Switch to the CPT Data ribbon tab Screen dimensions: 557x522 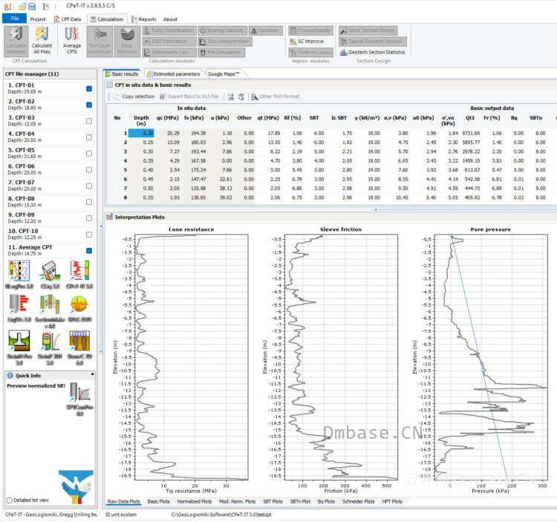[x=68, y=19]
